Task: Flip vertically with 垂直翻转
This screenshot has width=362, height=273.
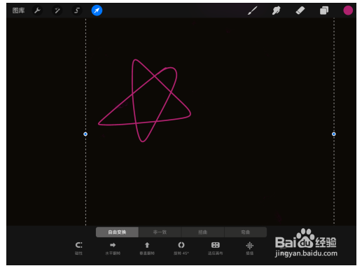Action: [147, 248]
